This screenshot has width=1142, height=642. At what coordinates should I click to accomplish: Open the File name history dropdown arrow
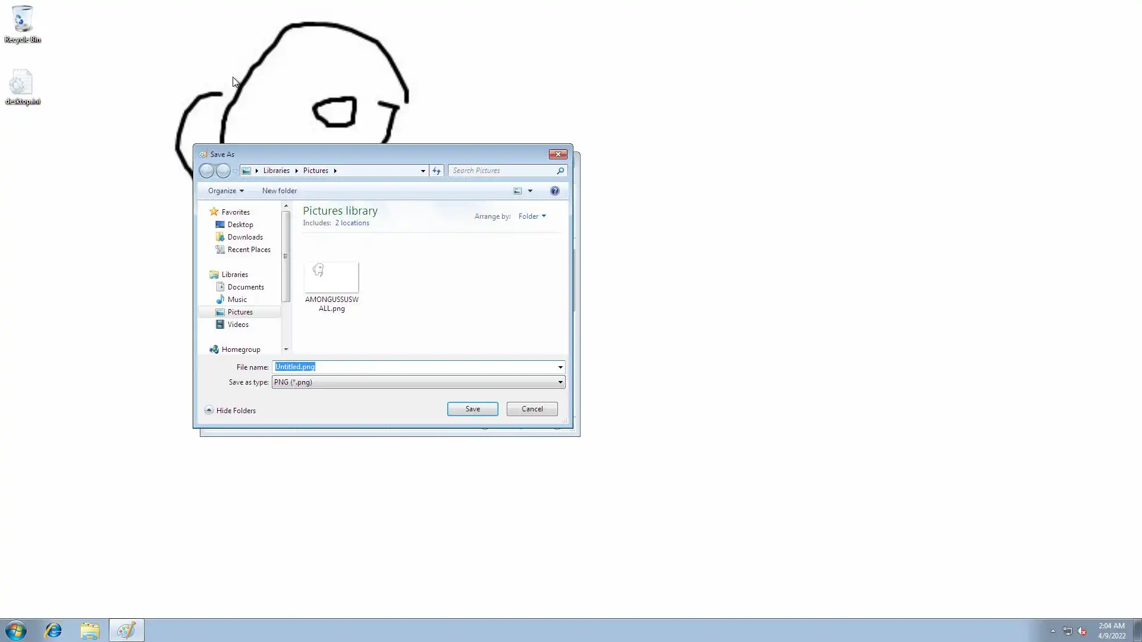click(560, 367)
